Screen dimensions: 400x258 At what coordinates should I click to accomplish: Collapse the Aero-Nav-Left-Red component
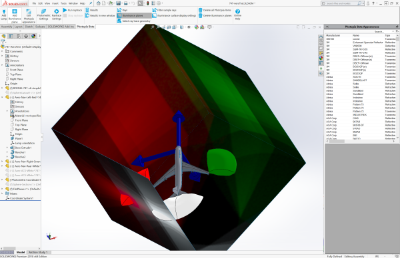tap(2, 97)
